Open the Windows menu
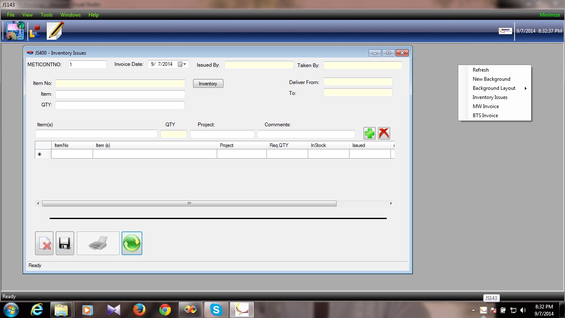This screenshot has height=318, width=565. (70, 15)
